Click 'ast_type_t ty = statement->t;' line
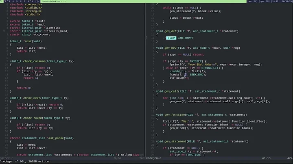The image size is (293, 164). pos(194,151)
